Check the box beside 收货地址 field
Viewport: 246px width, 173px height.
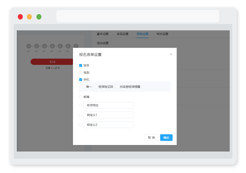click(81, 105)
